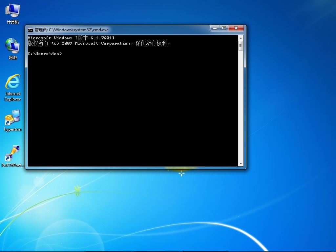Click the Microsoft Windows [版本 6.1.7601] line
The image size is (336, 252).
point(71,38)
